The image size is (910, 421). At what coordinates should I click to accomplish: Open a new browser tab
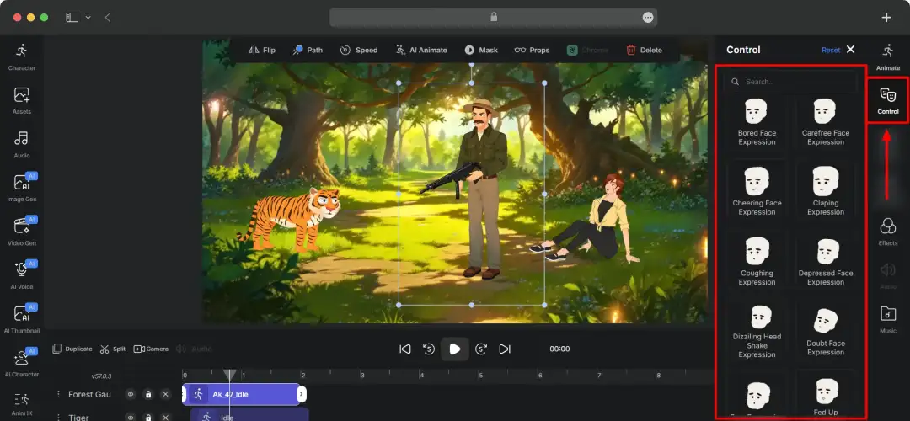coord(886,18)
